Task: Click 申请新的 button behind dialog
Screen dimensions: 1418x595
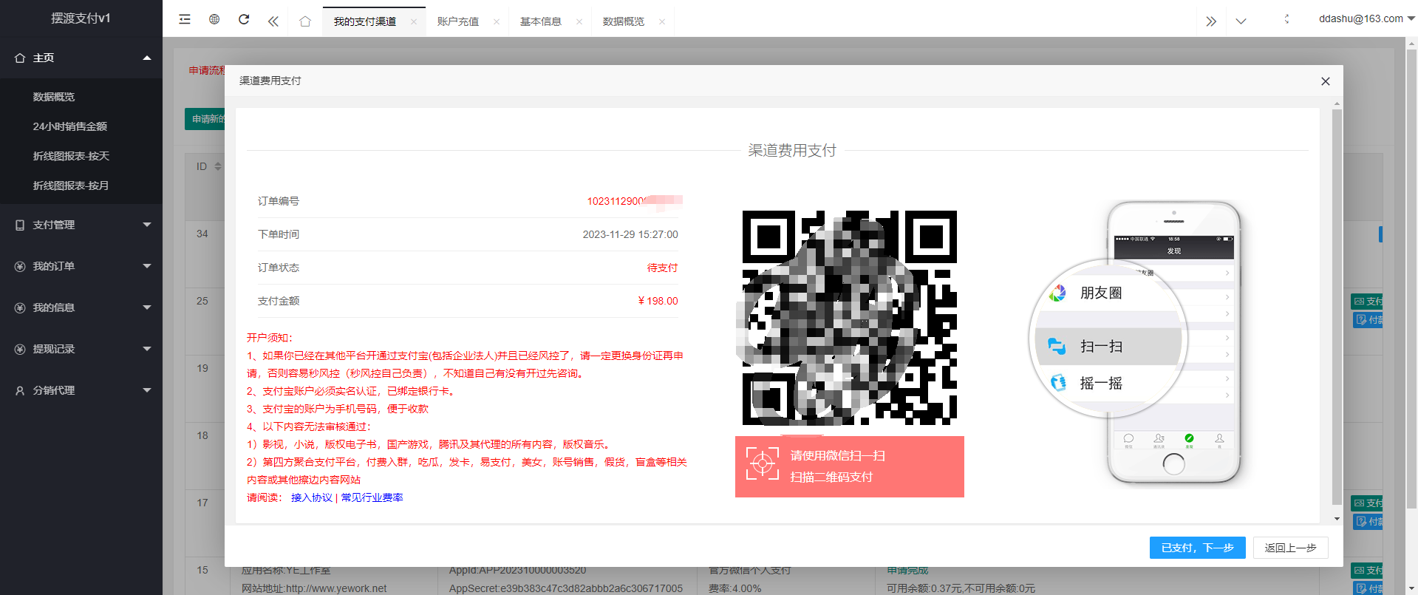Action: 205,119
